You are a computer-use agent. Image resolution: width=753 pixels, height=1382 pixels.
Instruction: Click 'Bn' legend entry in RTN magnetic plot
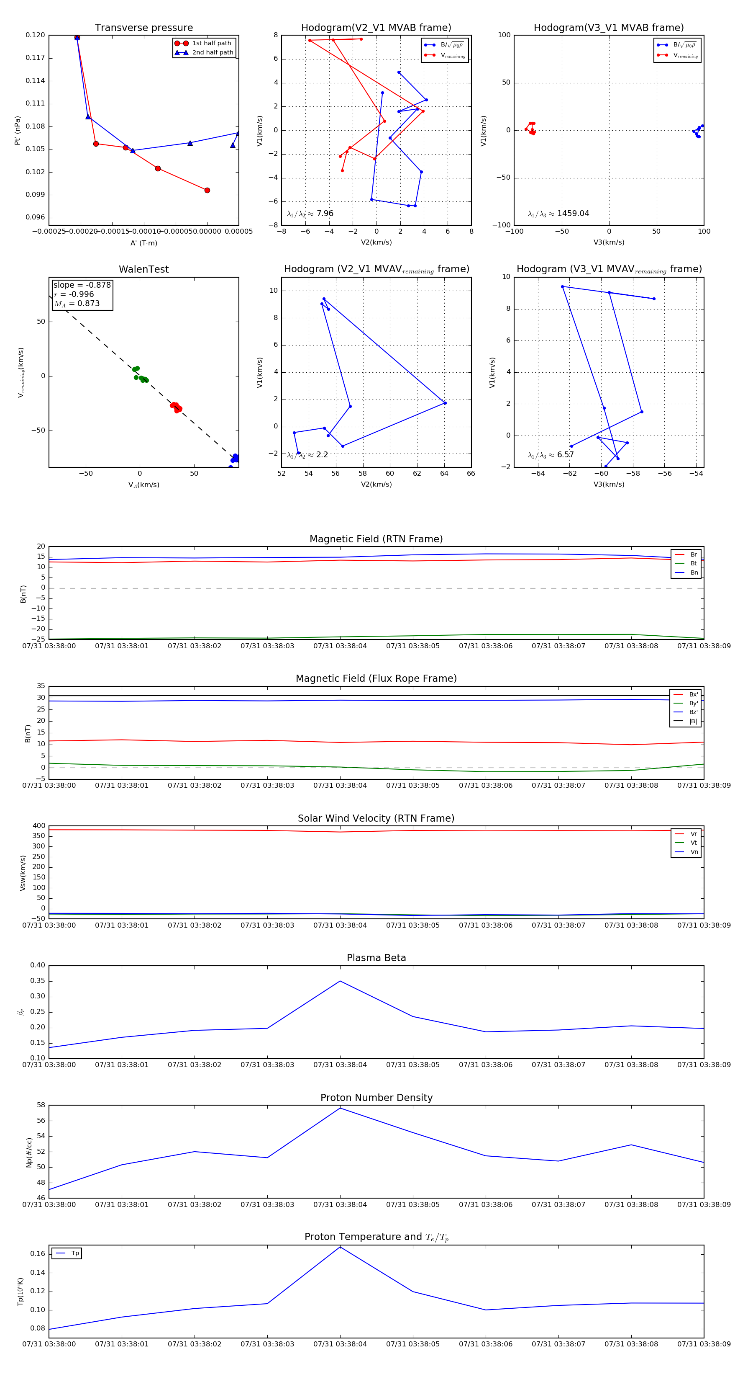[x=686, y=572]
